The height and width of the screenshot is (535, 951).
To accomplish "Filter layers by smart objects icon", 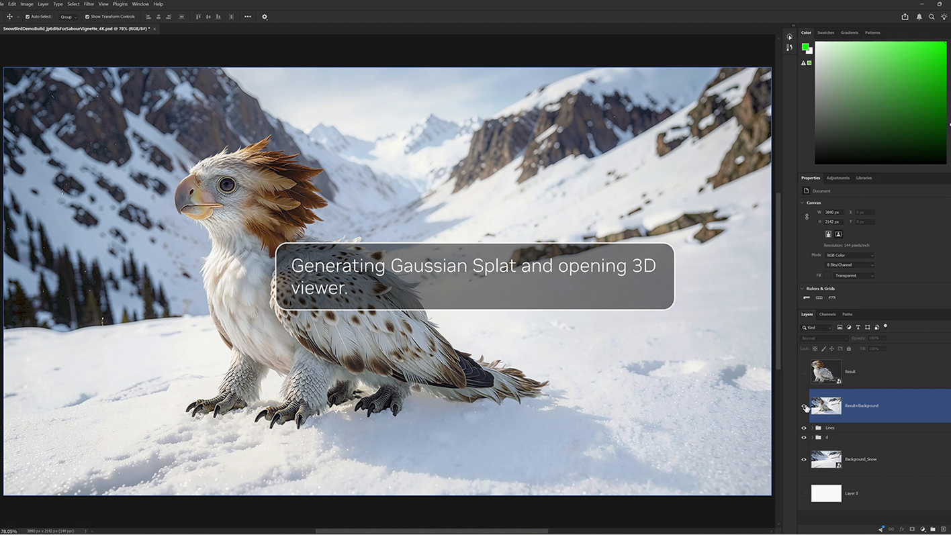I will pos(877,328).
